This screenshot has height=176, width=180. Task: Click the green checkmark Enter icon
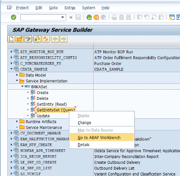[x=14, y=17]
